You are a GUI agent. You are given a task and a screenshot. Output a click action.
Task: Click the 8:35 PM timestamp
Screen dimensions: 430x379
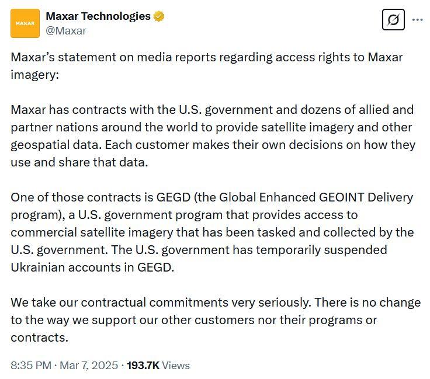point(31,366)
